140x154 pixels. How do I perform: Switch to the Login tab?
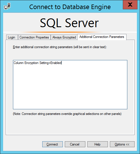[x=12, y=37]
